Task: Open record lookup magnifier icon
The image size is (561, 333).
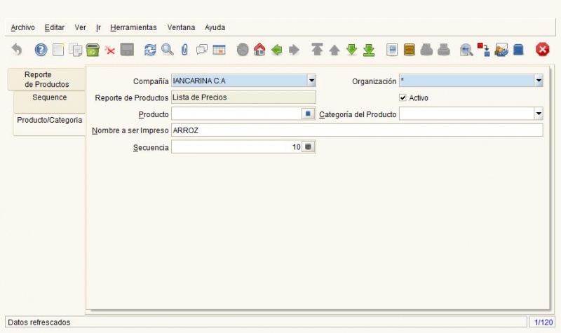Action: click(x=167, y=49)
